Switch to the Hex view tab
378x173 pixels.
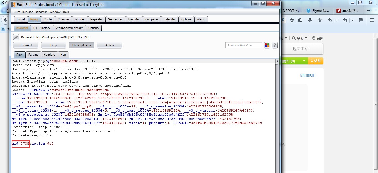click(x=63, y=55)
